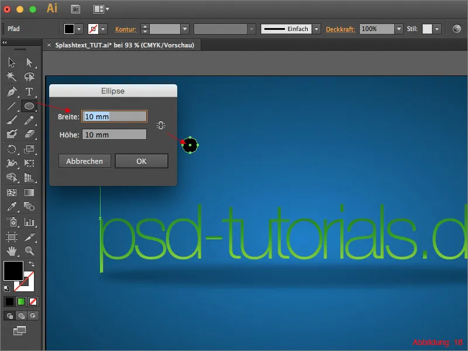Screen dimensions: 468x351
Task: Click Abbrechen to cancel Ellipse dialog
Action: click(84, 161)
